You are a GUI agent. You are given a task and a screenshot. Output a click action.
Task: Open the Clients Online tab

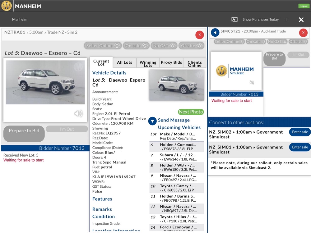point(195,63)
